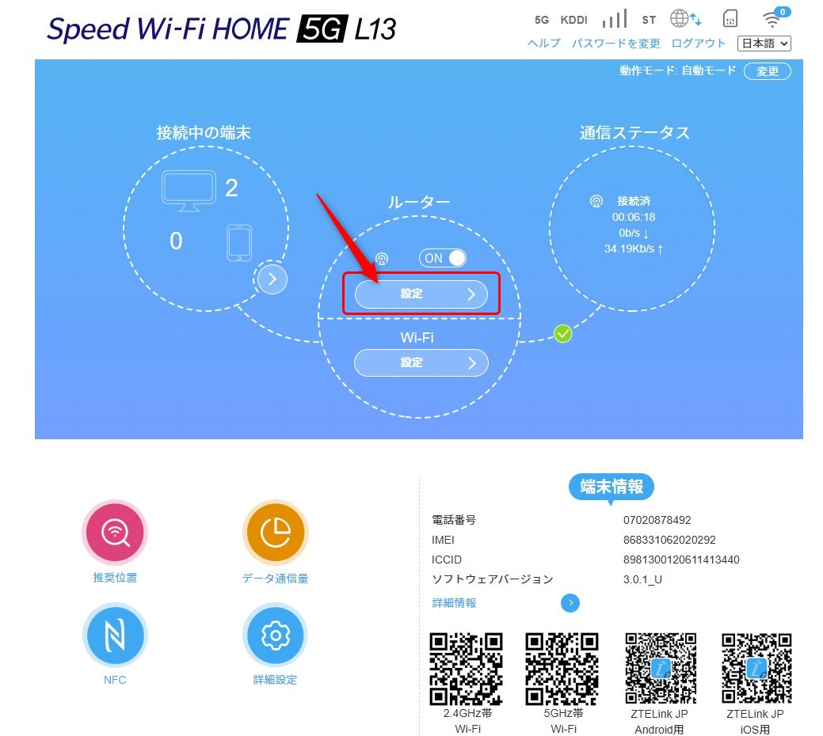Open the Wi-Fi 設定 button
This screenshot has width=823, height=736.
click(x=421, y=362)
